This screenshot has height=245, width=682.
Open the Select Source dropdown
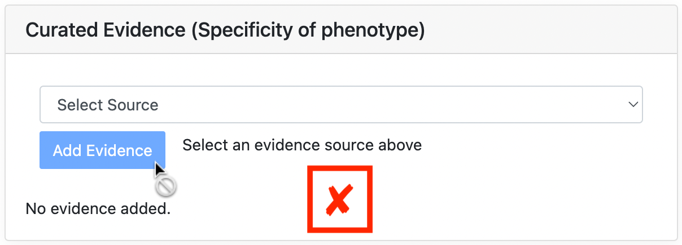341,104
